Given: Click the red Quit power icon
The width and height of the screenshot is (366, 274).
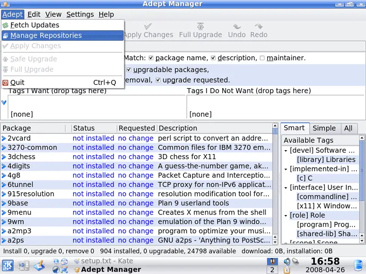Looking at the screenshot, I should (5, 83).
